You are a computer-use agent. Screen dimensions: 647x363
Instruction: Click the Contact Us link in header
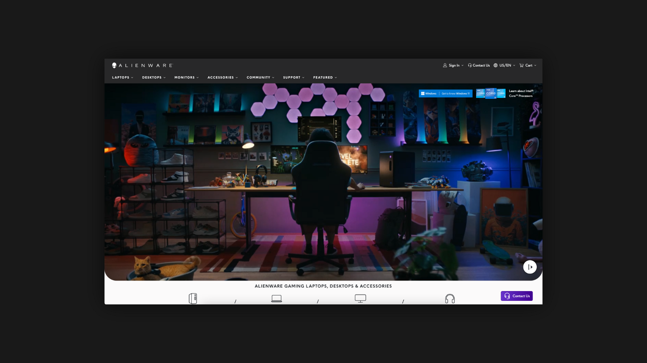(x=478, y=66)
